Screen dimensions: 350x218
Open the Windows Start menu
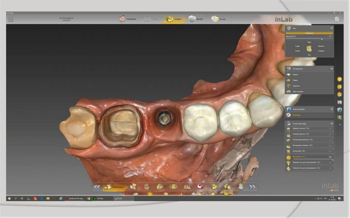click(x=9, y=199)
